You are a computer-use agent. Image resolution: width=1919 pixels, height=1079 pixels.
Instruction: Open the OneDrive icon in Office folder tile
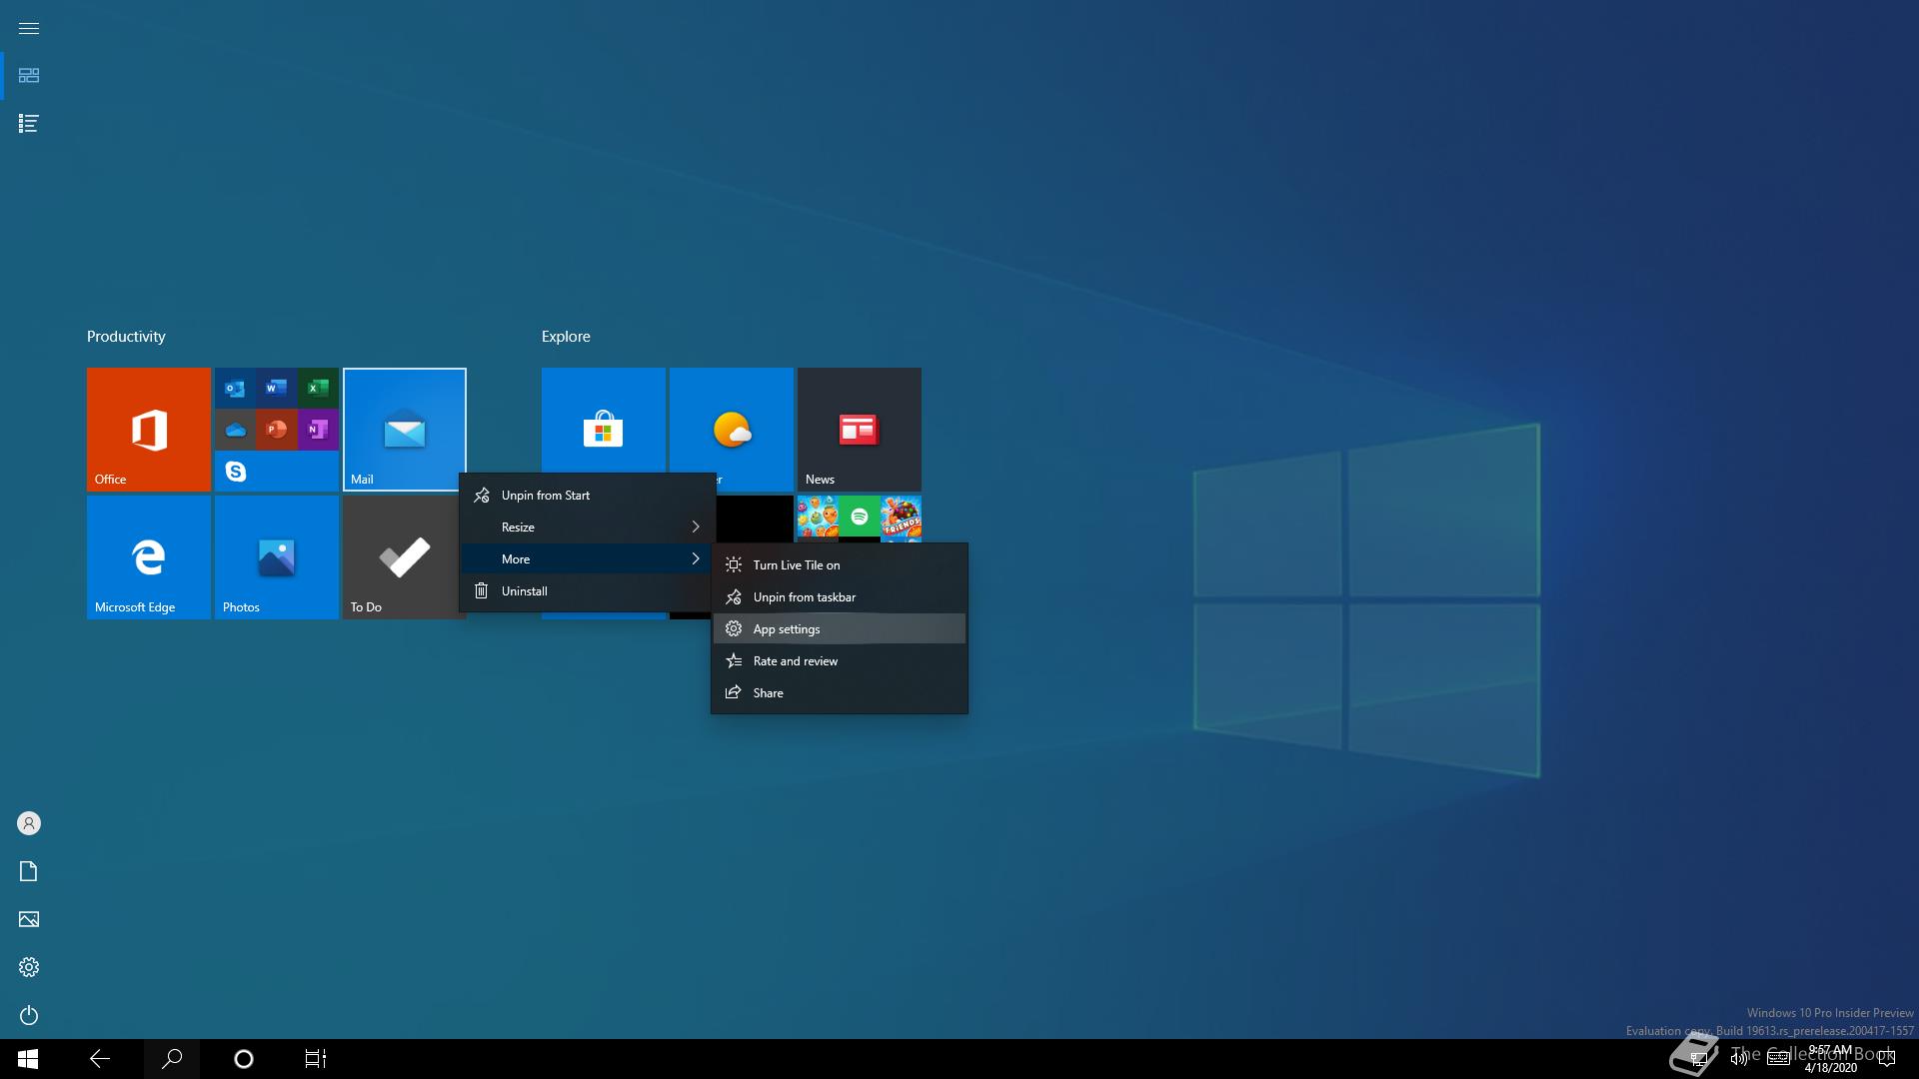pyautogui.click(x=235, y=430)
